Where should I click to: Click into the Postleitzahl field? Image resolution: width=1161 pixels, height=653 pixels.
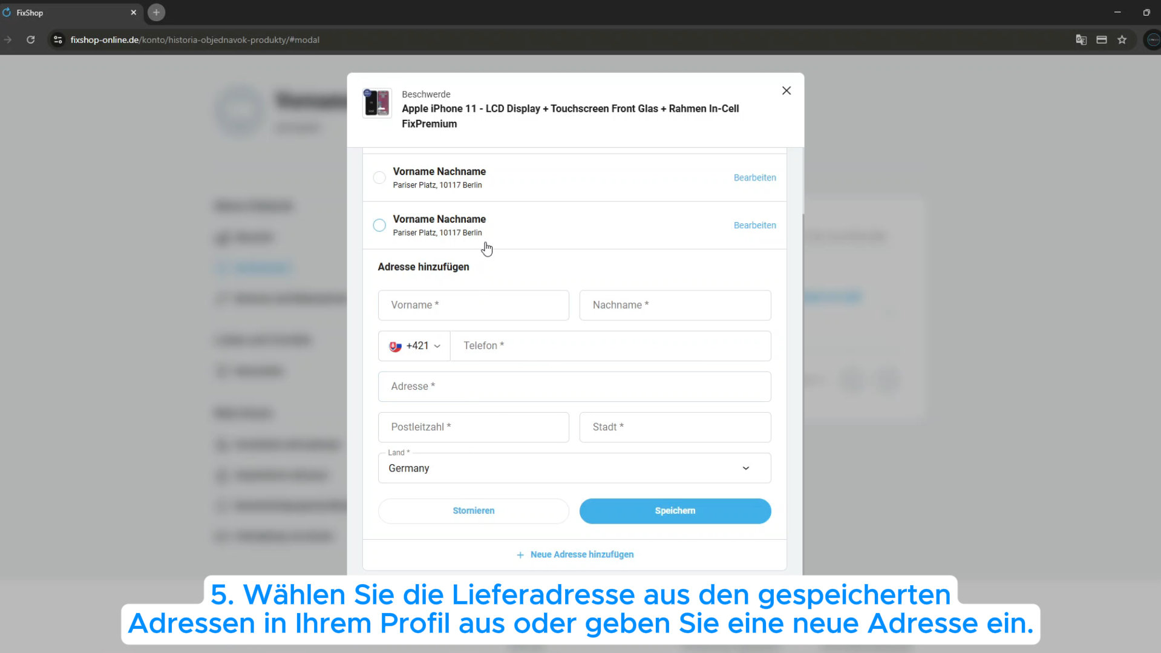[473, 427]
